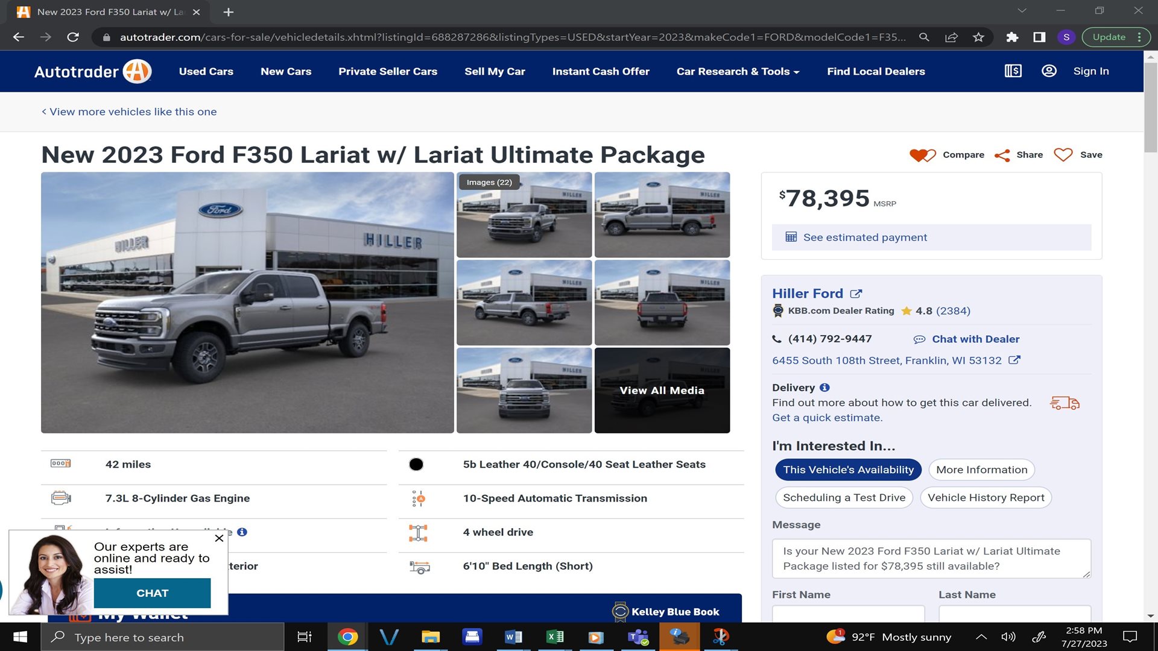Show hidden system tray icons
This screenshot has width=1158, height=651.
pyautogui.click(x=981, y=637)
